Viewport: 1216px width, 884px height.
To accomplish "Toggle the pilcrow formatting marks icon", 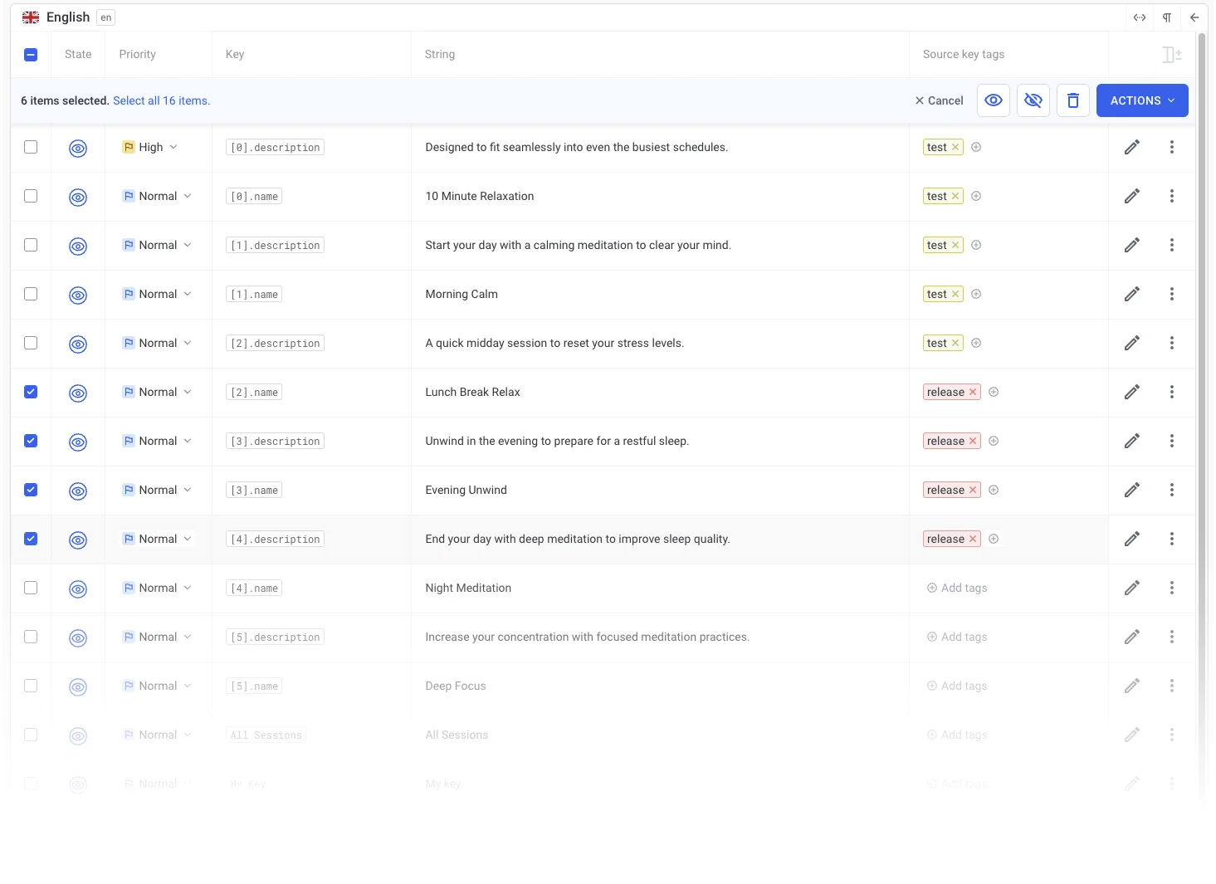I will pos(1166,17).
